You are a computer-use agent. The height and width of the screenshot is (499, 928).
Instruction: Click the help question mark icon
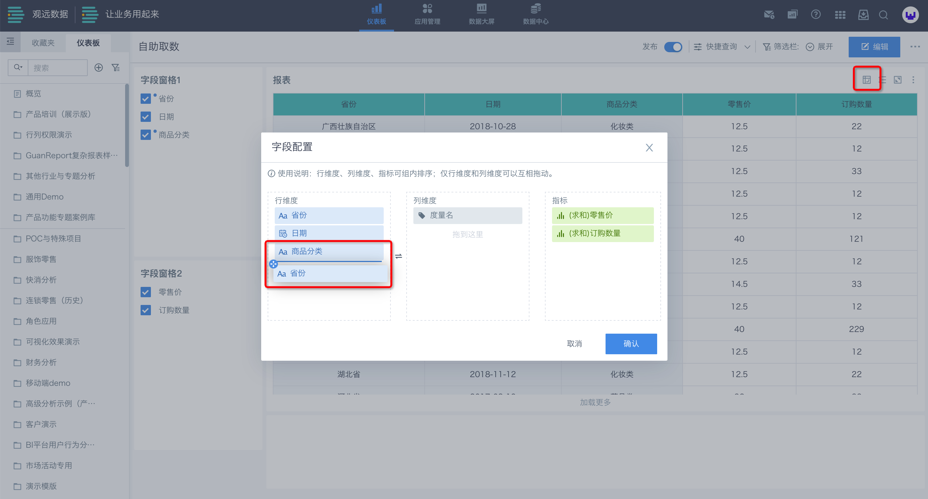tap(815, 15)
